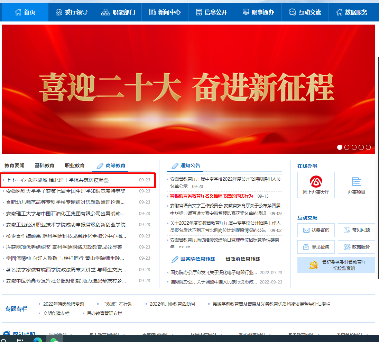The height and width of the screenshot is (342, 379).
Task: Show the third banner slide dot
Action: pos(354,147)
